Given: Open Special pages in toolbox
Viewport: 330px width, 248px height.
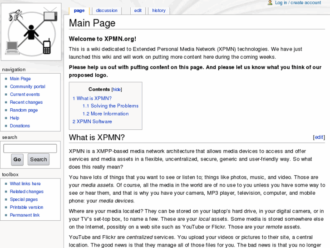Looking at the screenshot, I should (24, 199).
